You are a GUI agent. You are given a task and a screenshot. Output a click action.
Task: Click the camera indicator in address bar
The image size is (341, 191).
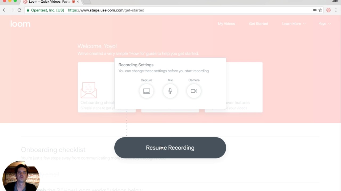click(x=315, y=10)
